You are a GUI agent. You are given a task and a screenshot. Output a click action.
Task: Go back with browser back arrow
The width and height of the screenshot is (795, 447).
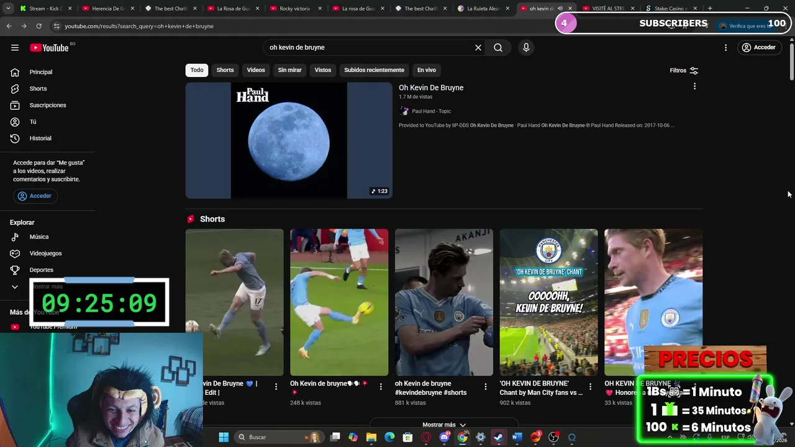click(x=9, y=26)
